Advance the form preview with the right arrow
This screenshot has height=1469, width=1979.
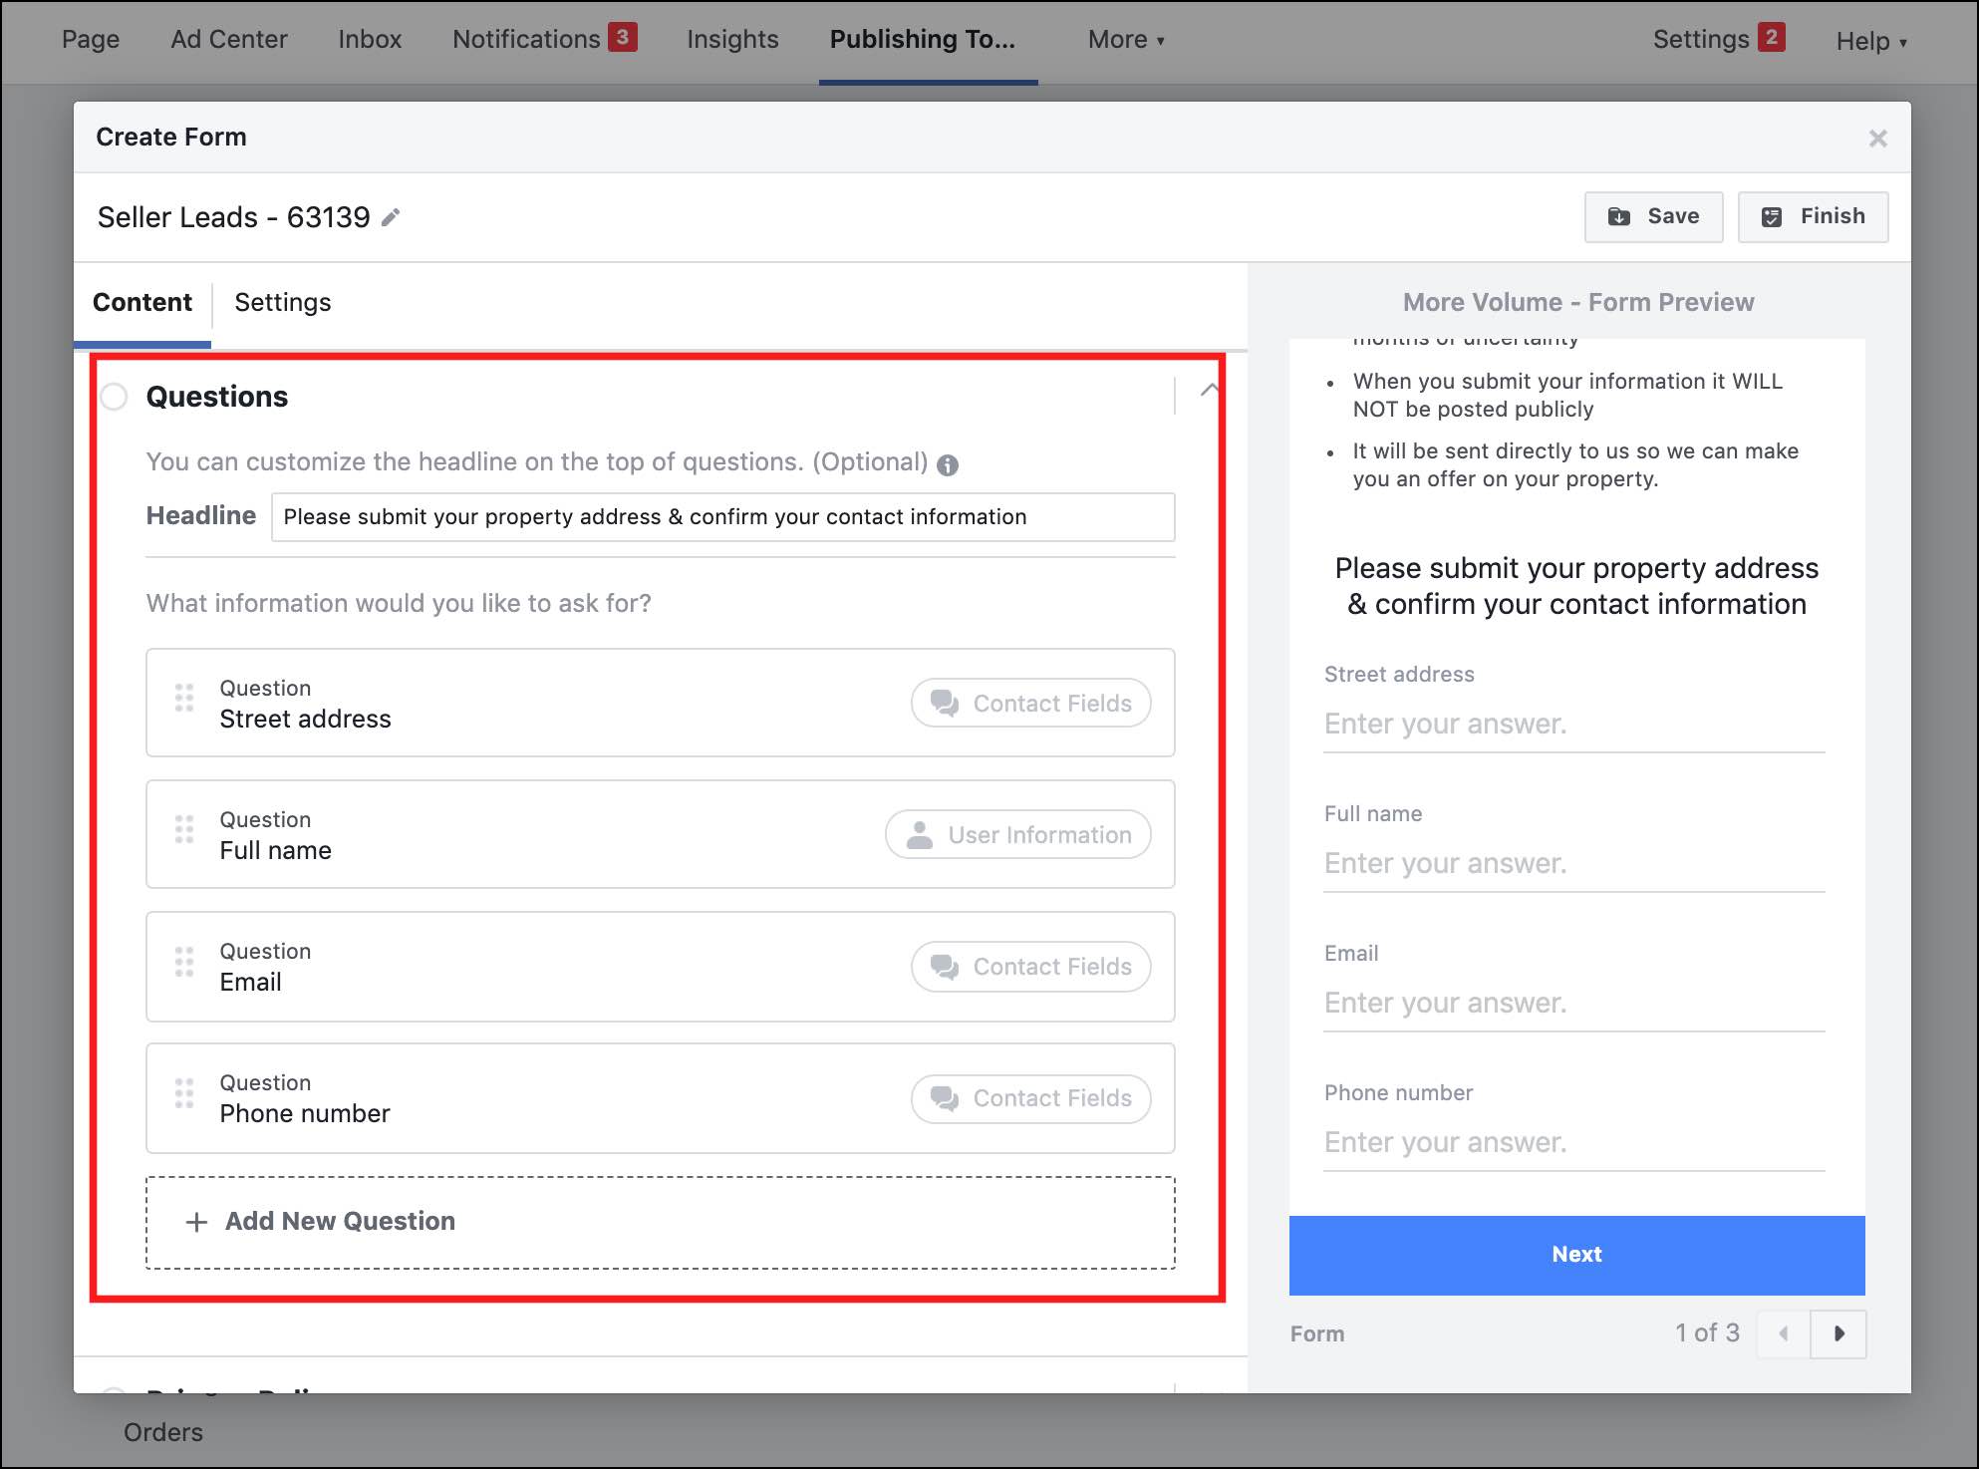[x=1838, y=1333]
